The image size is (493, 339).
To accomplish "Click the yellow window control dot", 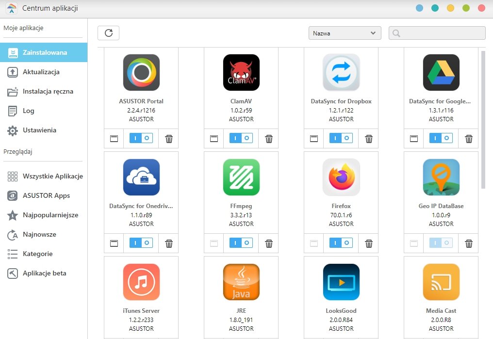I will pos(451,8).
